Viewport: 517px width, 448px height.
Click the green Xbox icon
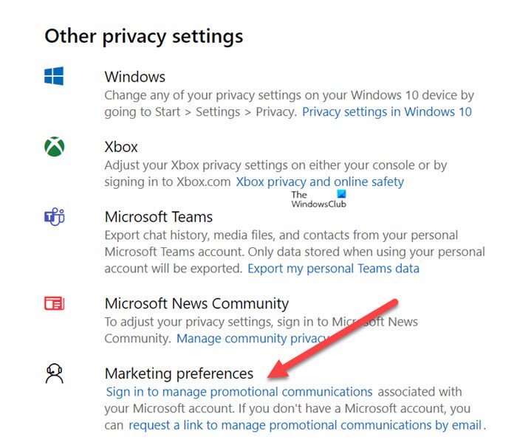tap(54, 147)
